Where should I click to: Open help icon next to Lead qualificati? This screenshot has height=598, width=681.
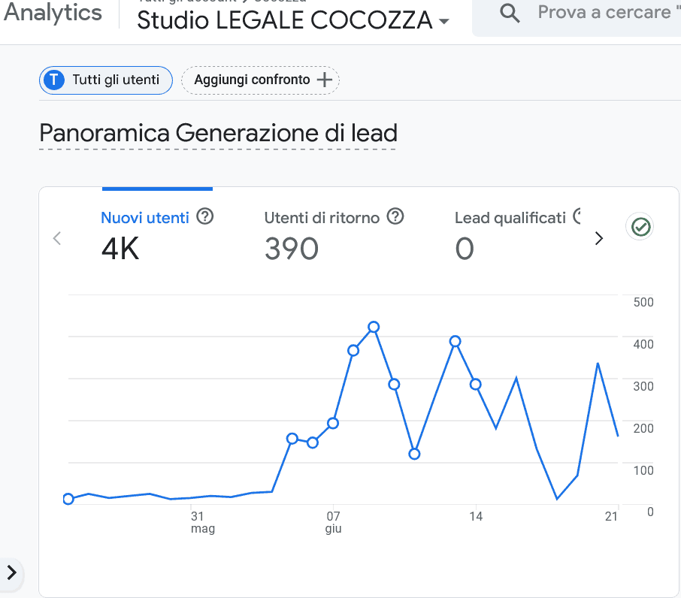click(x=577, y=216)
